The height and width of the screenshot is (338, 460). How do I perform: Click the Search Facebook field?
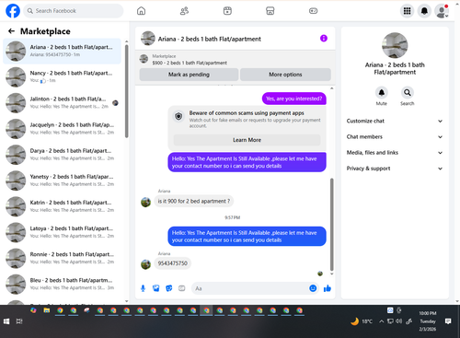point(74,11)
